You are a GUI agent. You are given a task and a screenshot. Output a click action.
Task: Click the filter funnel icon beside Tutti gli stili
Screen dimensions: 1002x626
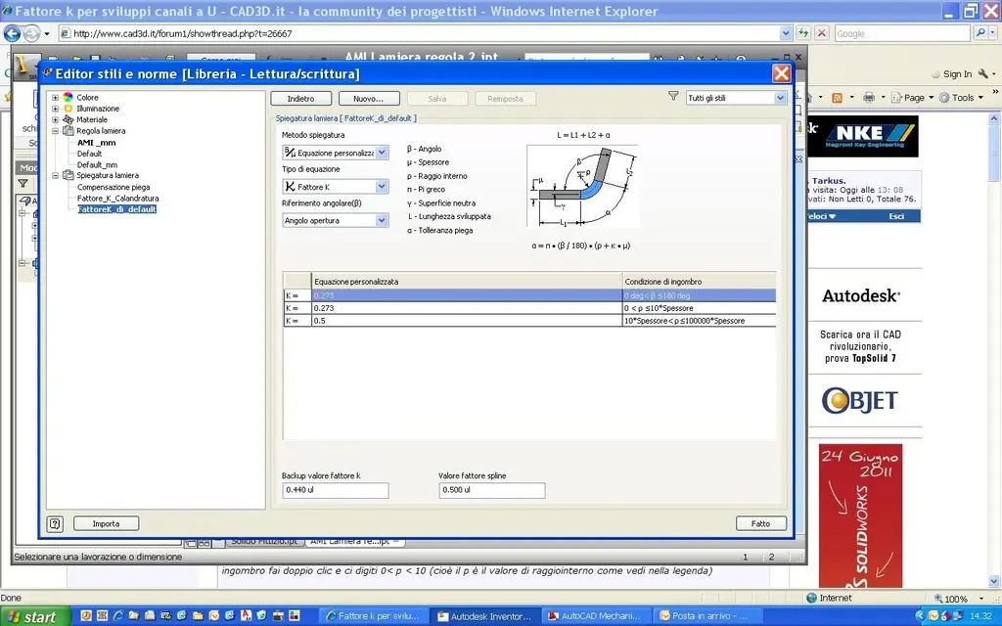[x=673, y=97]
